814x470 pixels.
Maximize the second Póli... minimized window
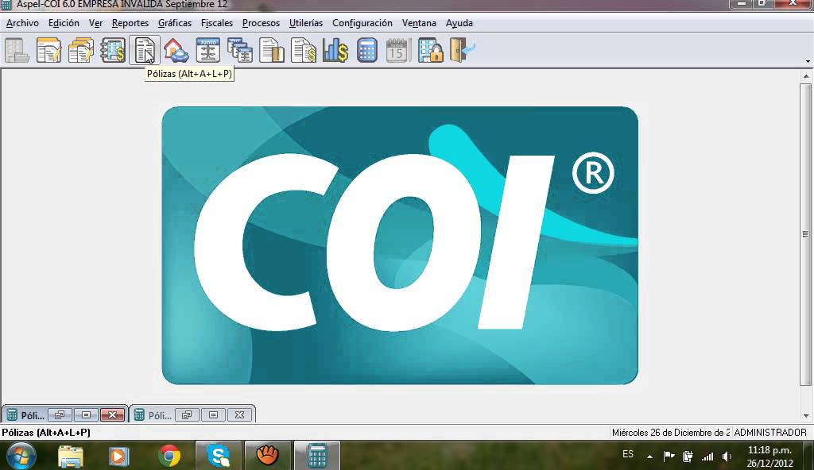[213, 414]
